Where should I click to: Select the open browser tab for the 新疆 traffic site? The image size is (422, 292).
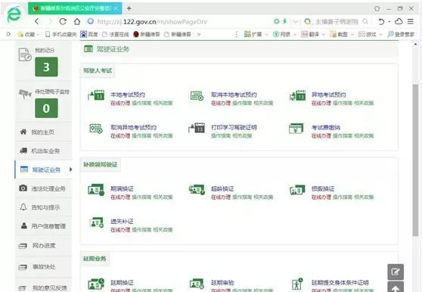(75, 8)
